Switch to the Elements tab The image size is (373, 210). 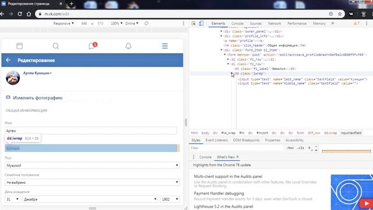click(218, 23)
